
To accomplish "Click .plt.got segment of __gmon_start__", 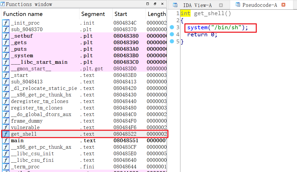I will click(92, 69).
